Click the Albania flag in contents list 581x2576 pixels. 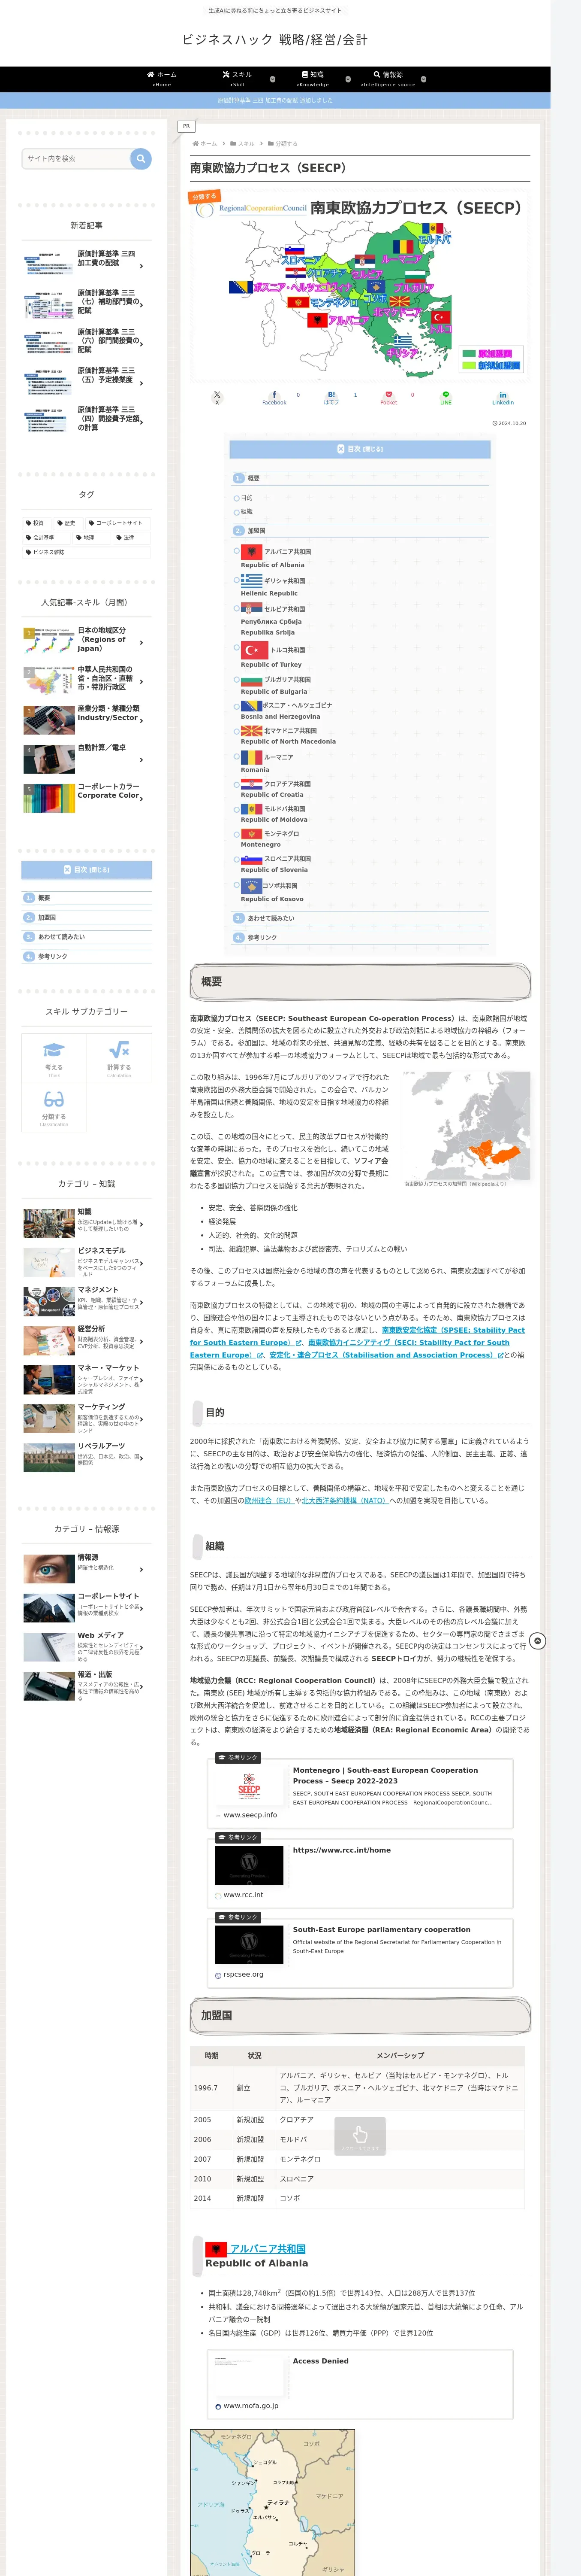(252, 552)
